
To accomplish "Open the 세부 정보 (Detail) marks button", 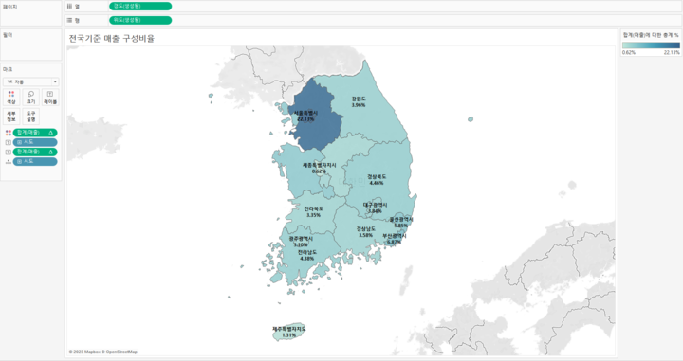I will (x=11, y=117).
